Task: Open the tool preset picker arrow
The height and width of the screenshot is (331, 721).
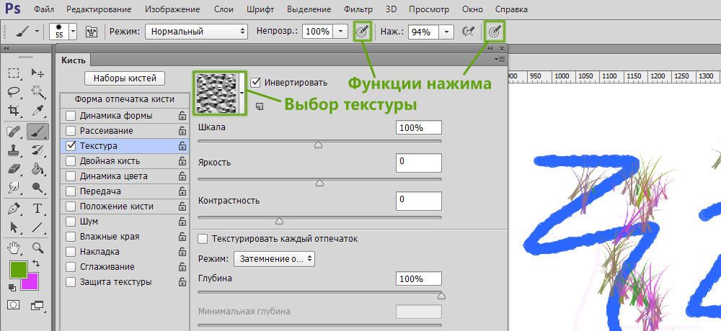Action: tap(37, 32)
